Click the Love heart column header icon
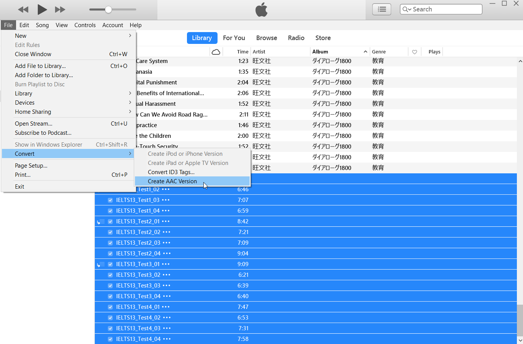Screen dimensions: 523x344 click(x=414, y=52)
